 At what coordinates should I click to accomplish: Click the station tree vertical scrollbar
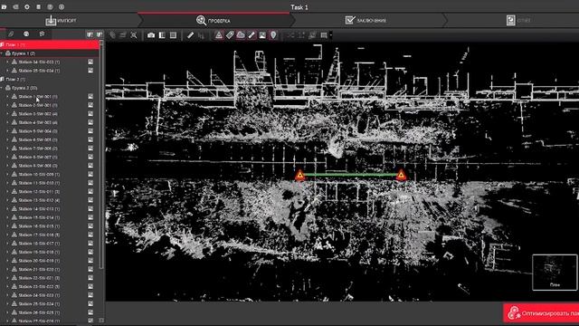(x=101, y=155)
